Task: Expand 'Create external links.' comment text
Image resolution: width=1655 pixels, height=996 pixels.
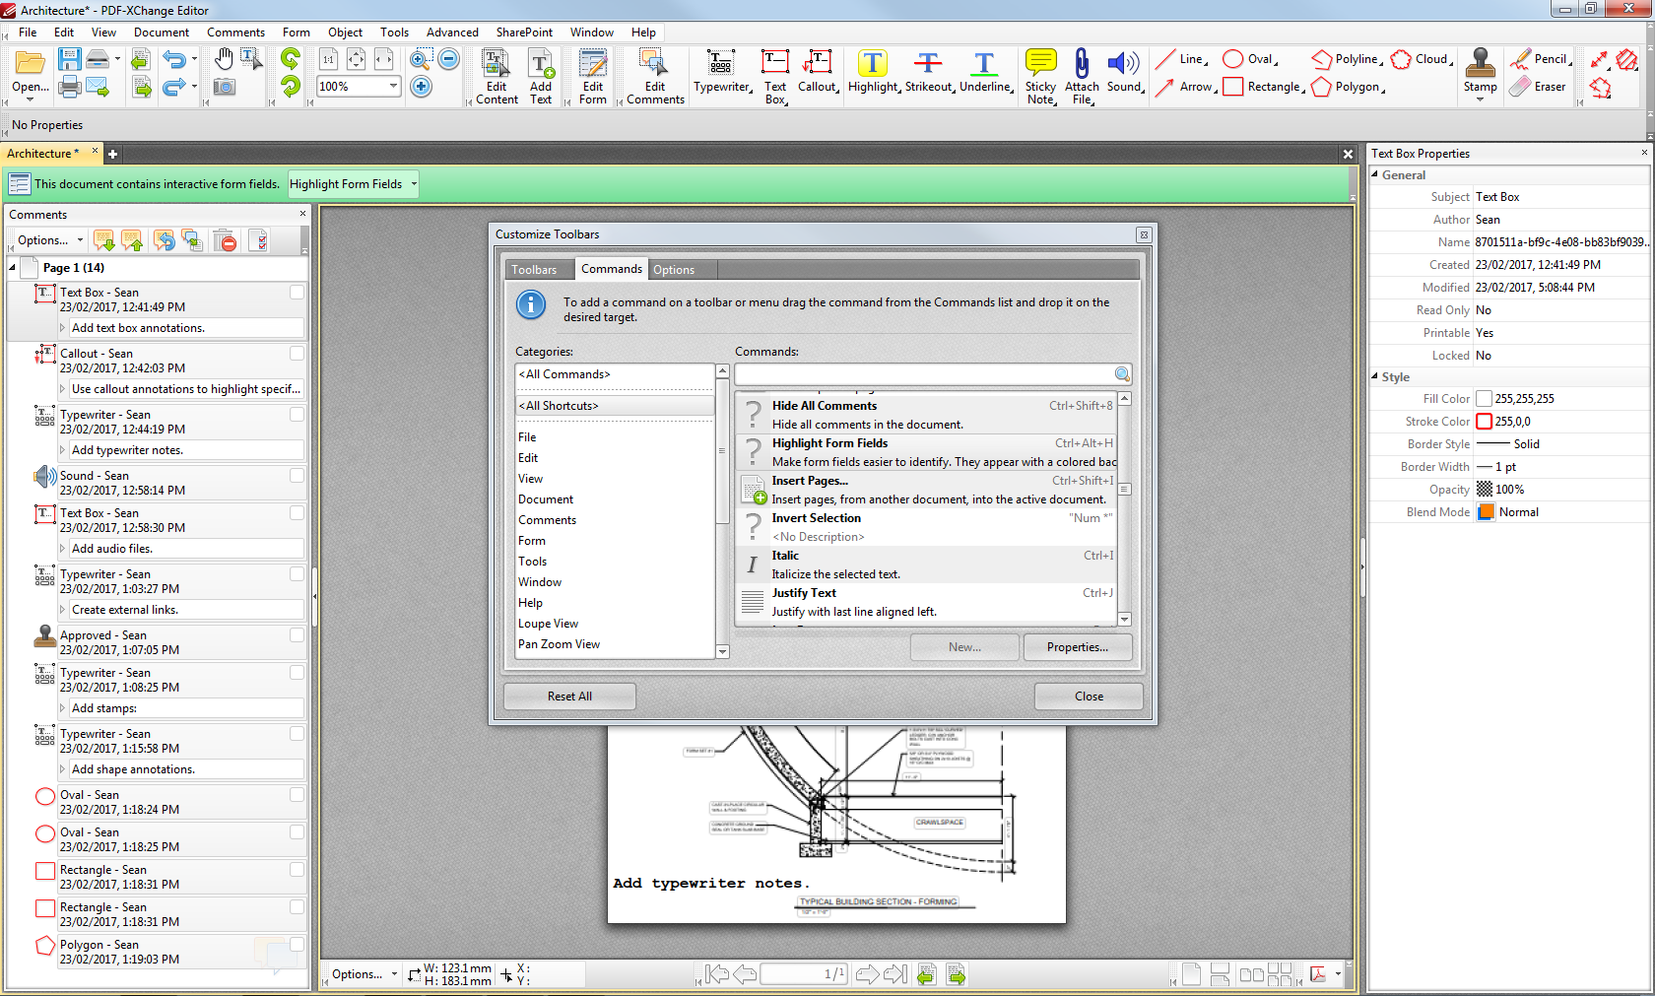Action: click(63, 610)
